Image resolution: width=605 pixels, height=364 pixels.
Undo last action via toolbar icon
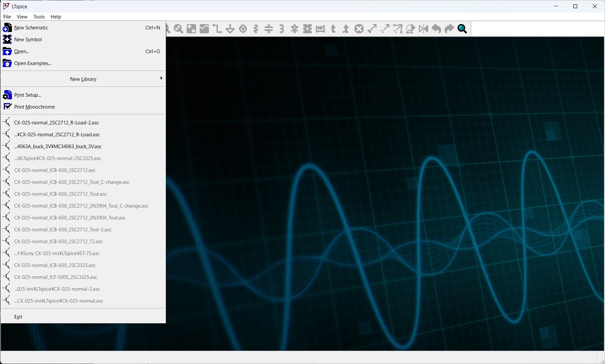436,29
